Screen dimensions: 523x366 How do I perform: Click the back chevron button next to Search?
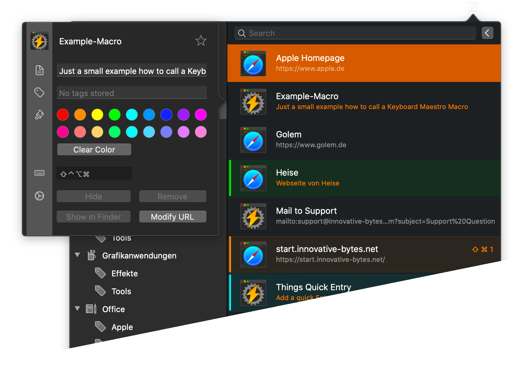click(x=488, y=33)
